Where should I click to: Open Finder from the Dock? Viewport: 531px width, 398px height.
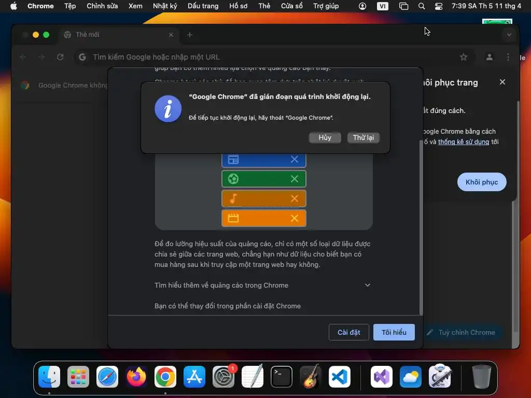tap(49, 377)
